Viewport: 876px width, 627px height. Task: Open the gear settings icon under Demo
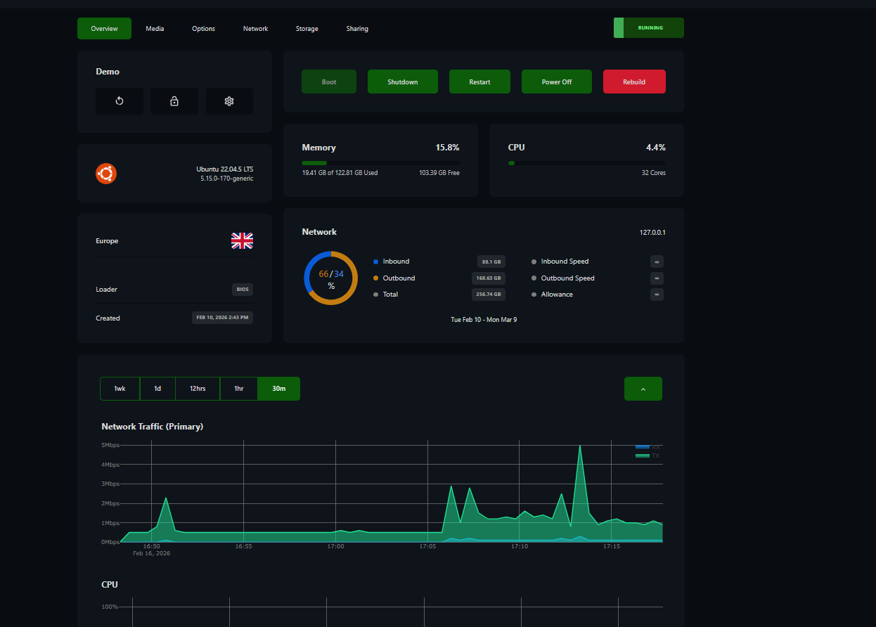(x=229, y=101)
